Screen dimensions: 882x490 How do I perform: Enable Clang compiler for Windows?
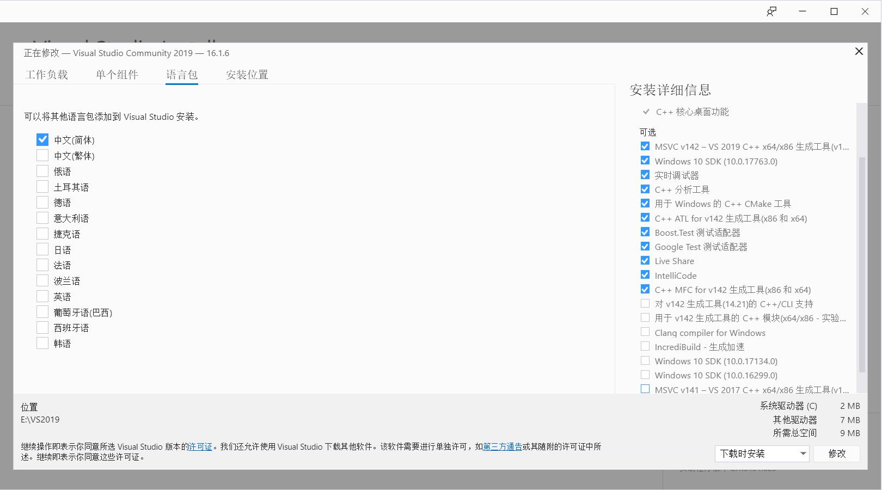(645, 332)
